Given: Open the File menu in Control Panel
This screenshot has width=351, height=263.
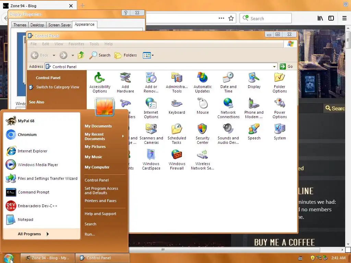Looking at the screenshot, I should pos(34,44).
